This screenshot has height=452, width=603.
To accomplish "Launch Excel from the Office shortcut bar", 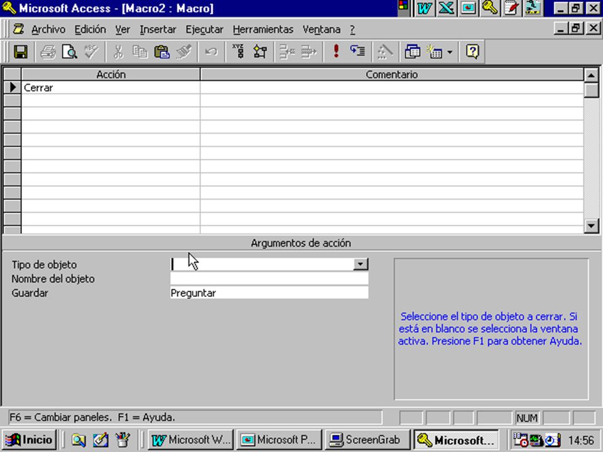I will coord(446,8).
